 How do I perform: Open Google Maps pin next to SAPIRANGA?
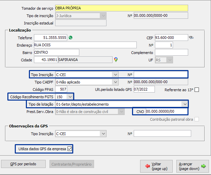pyautogui.click(x=116, y=60)
